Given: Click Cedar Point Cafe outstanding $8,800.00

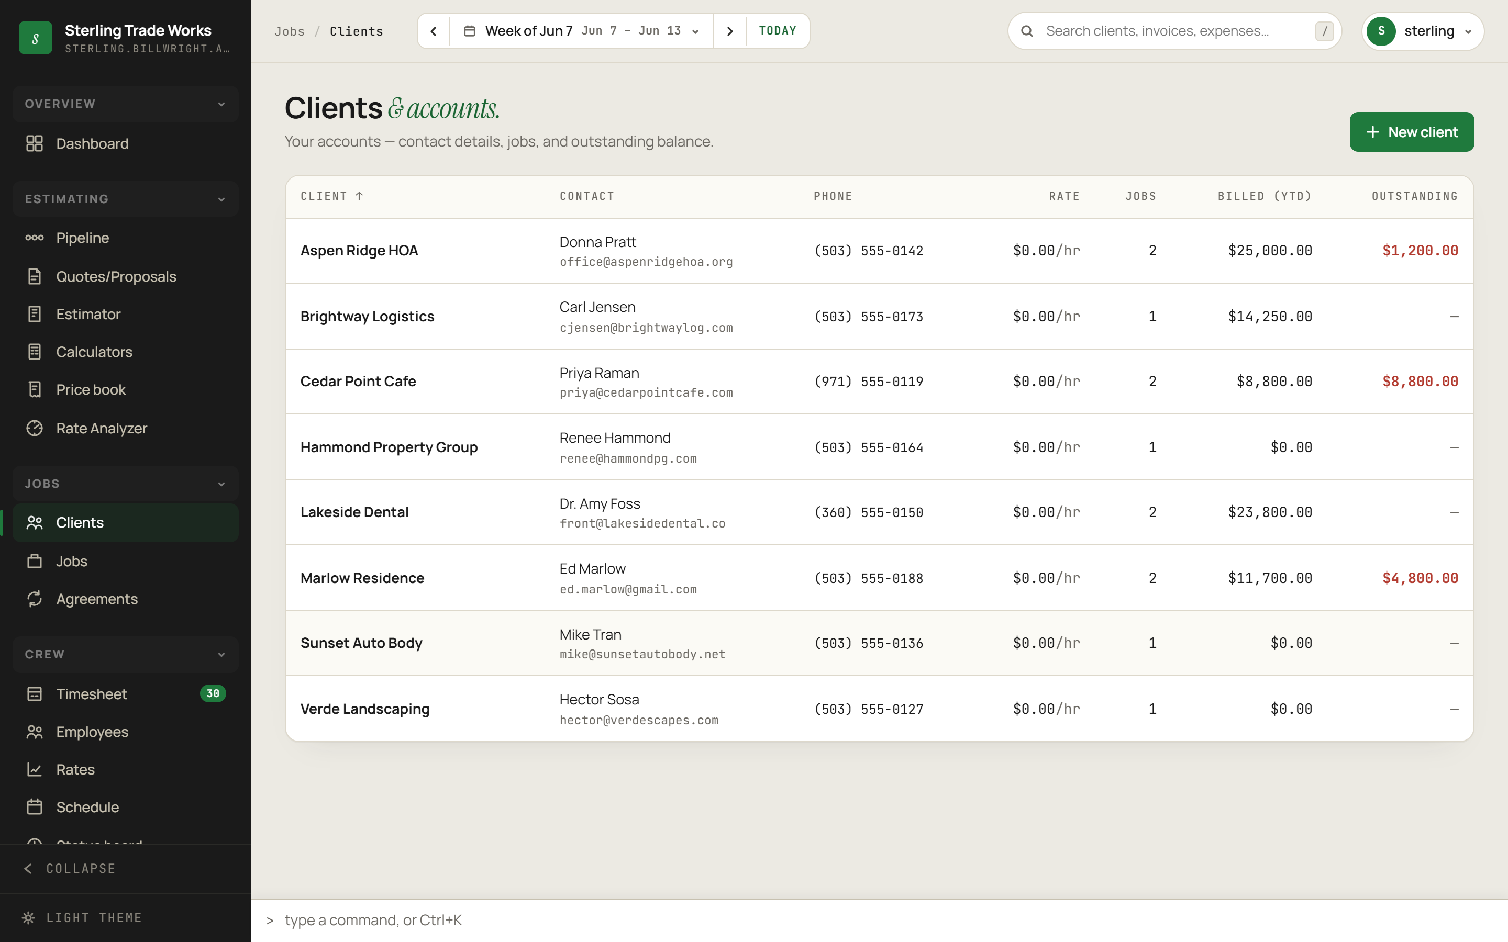Looking at the screenshot, I should pos(1420,382).
